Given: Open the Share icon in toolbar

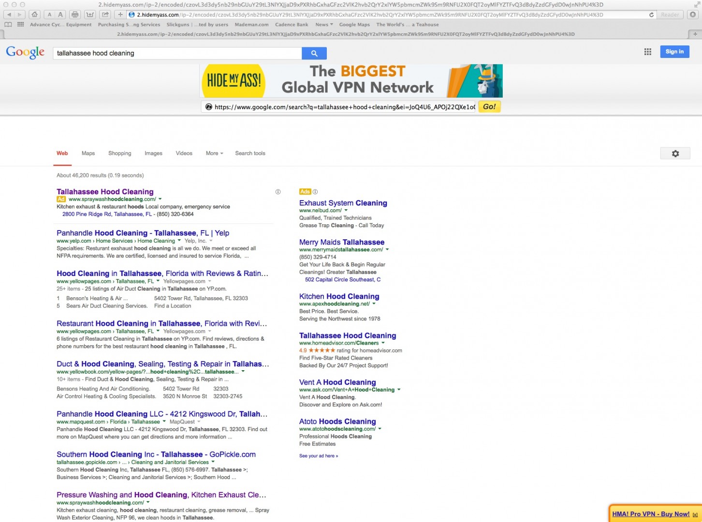Looking at the screenshot, I should [105, 14].
